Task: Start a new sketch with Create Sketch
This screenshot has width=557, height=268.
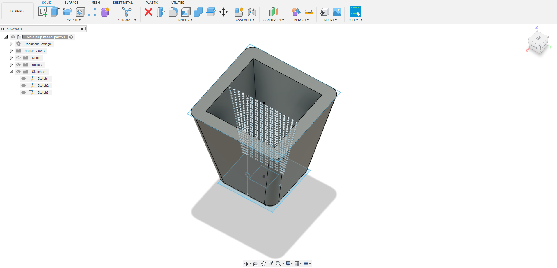Action: coord(43,12)
